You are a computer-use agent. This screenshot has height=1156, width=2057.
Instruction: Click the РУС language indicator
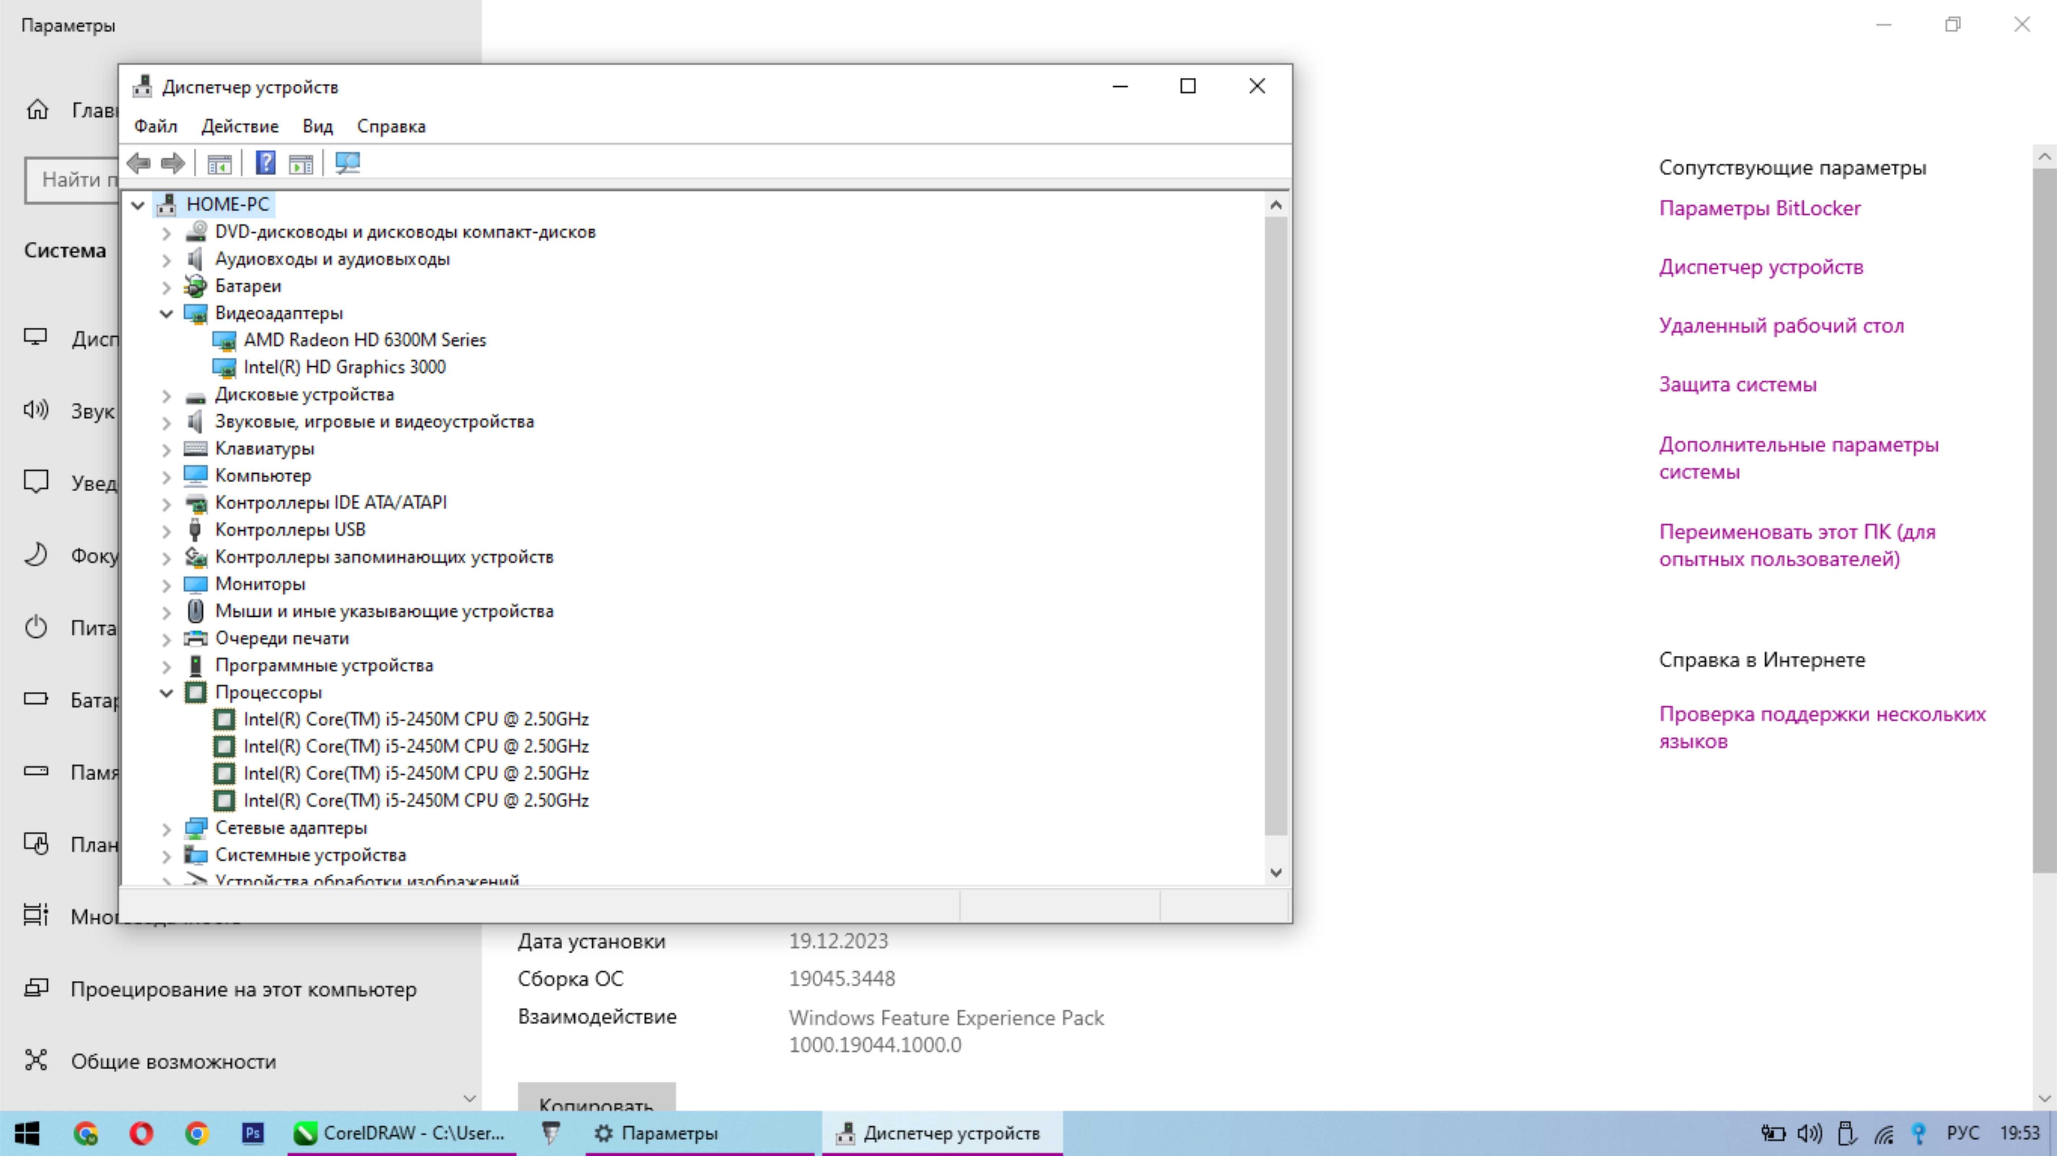click(1962, 1134)
